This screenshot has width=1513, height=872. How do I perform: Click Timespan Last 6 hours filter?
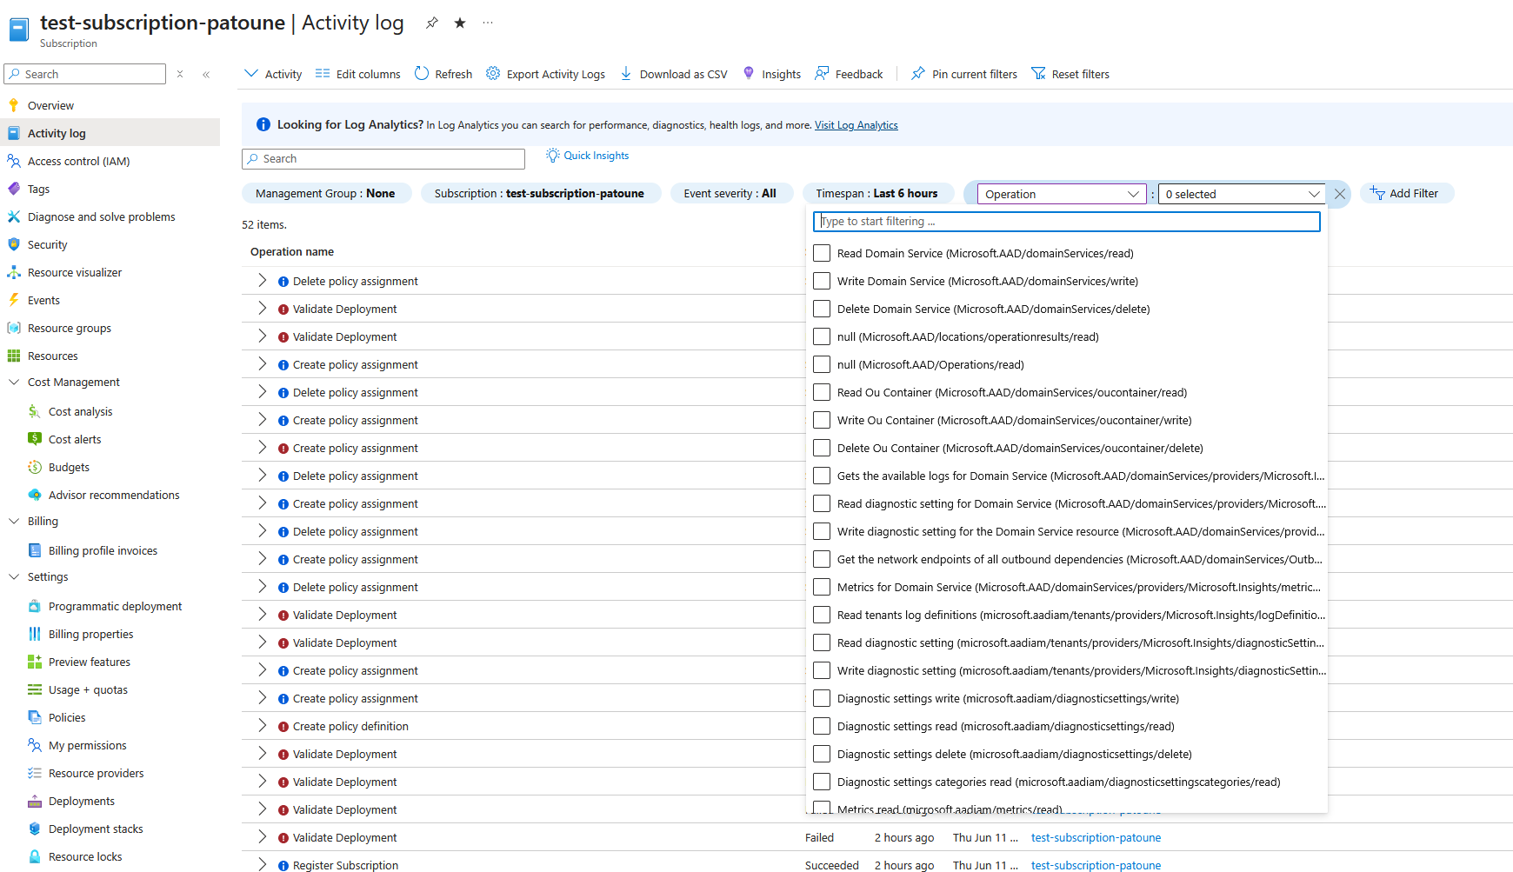pyautogui.click(x=877, y=194)
